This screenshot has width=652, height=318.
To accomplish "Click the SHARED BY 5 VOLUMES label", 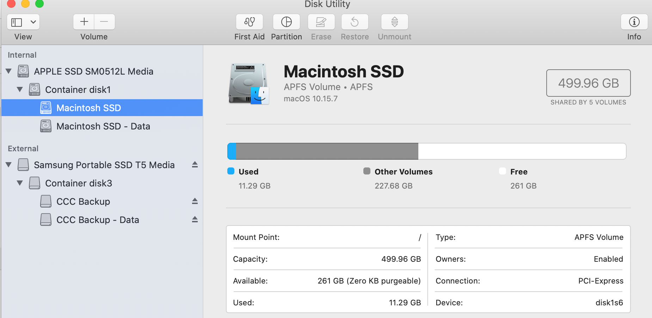I will pos(588,102).
